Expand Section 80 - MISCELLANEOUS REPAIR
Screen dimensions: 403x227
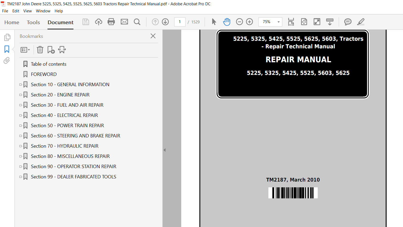(x=20, y=156)
